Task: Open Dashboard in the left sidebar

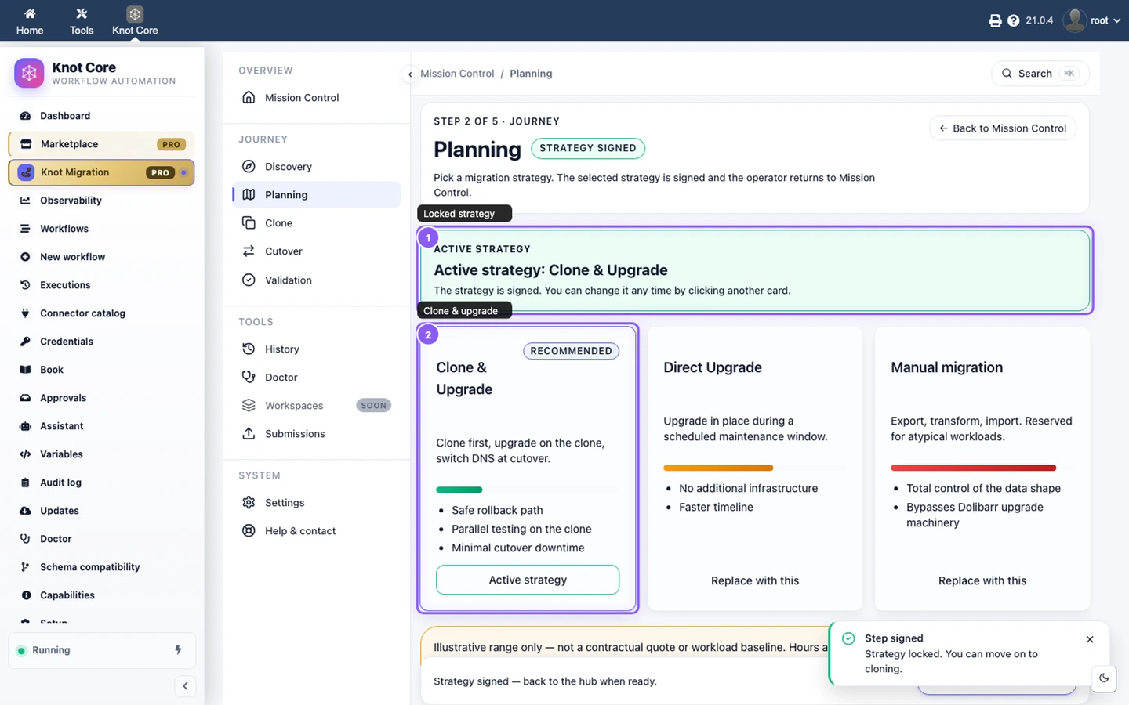Action: 102,116
